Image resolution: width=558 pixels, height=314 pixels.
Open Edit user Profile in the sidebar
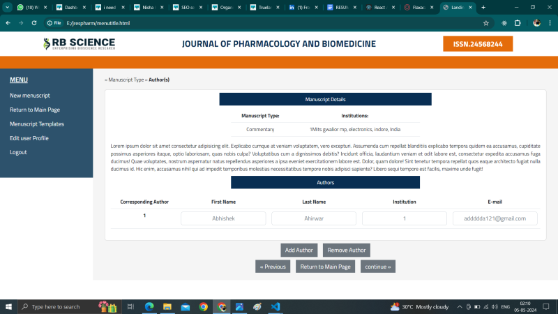click(x=29, y=138)
